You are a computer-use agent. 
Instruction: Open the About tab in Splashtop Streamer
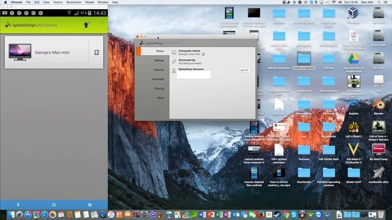pyautogui.click(x=160, y=98)
